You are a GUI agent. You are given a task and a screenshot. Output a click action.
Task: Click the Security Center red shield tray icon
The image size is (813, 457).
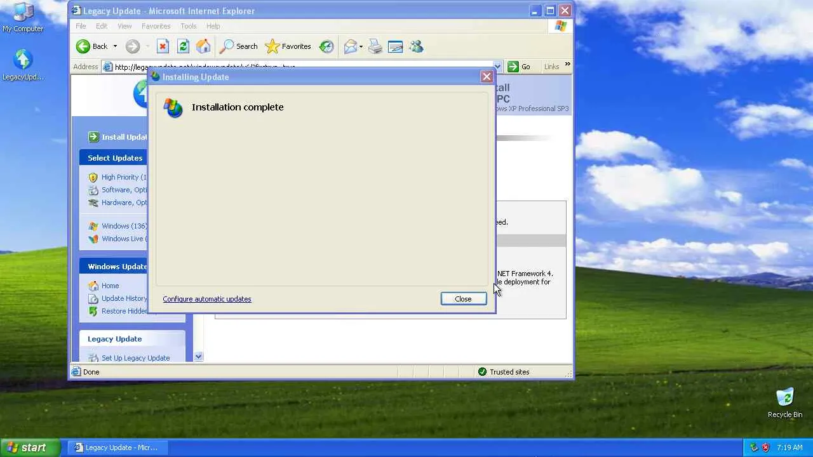click(765, 447)
